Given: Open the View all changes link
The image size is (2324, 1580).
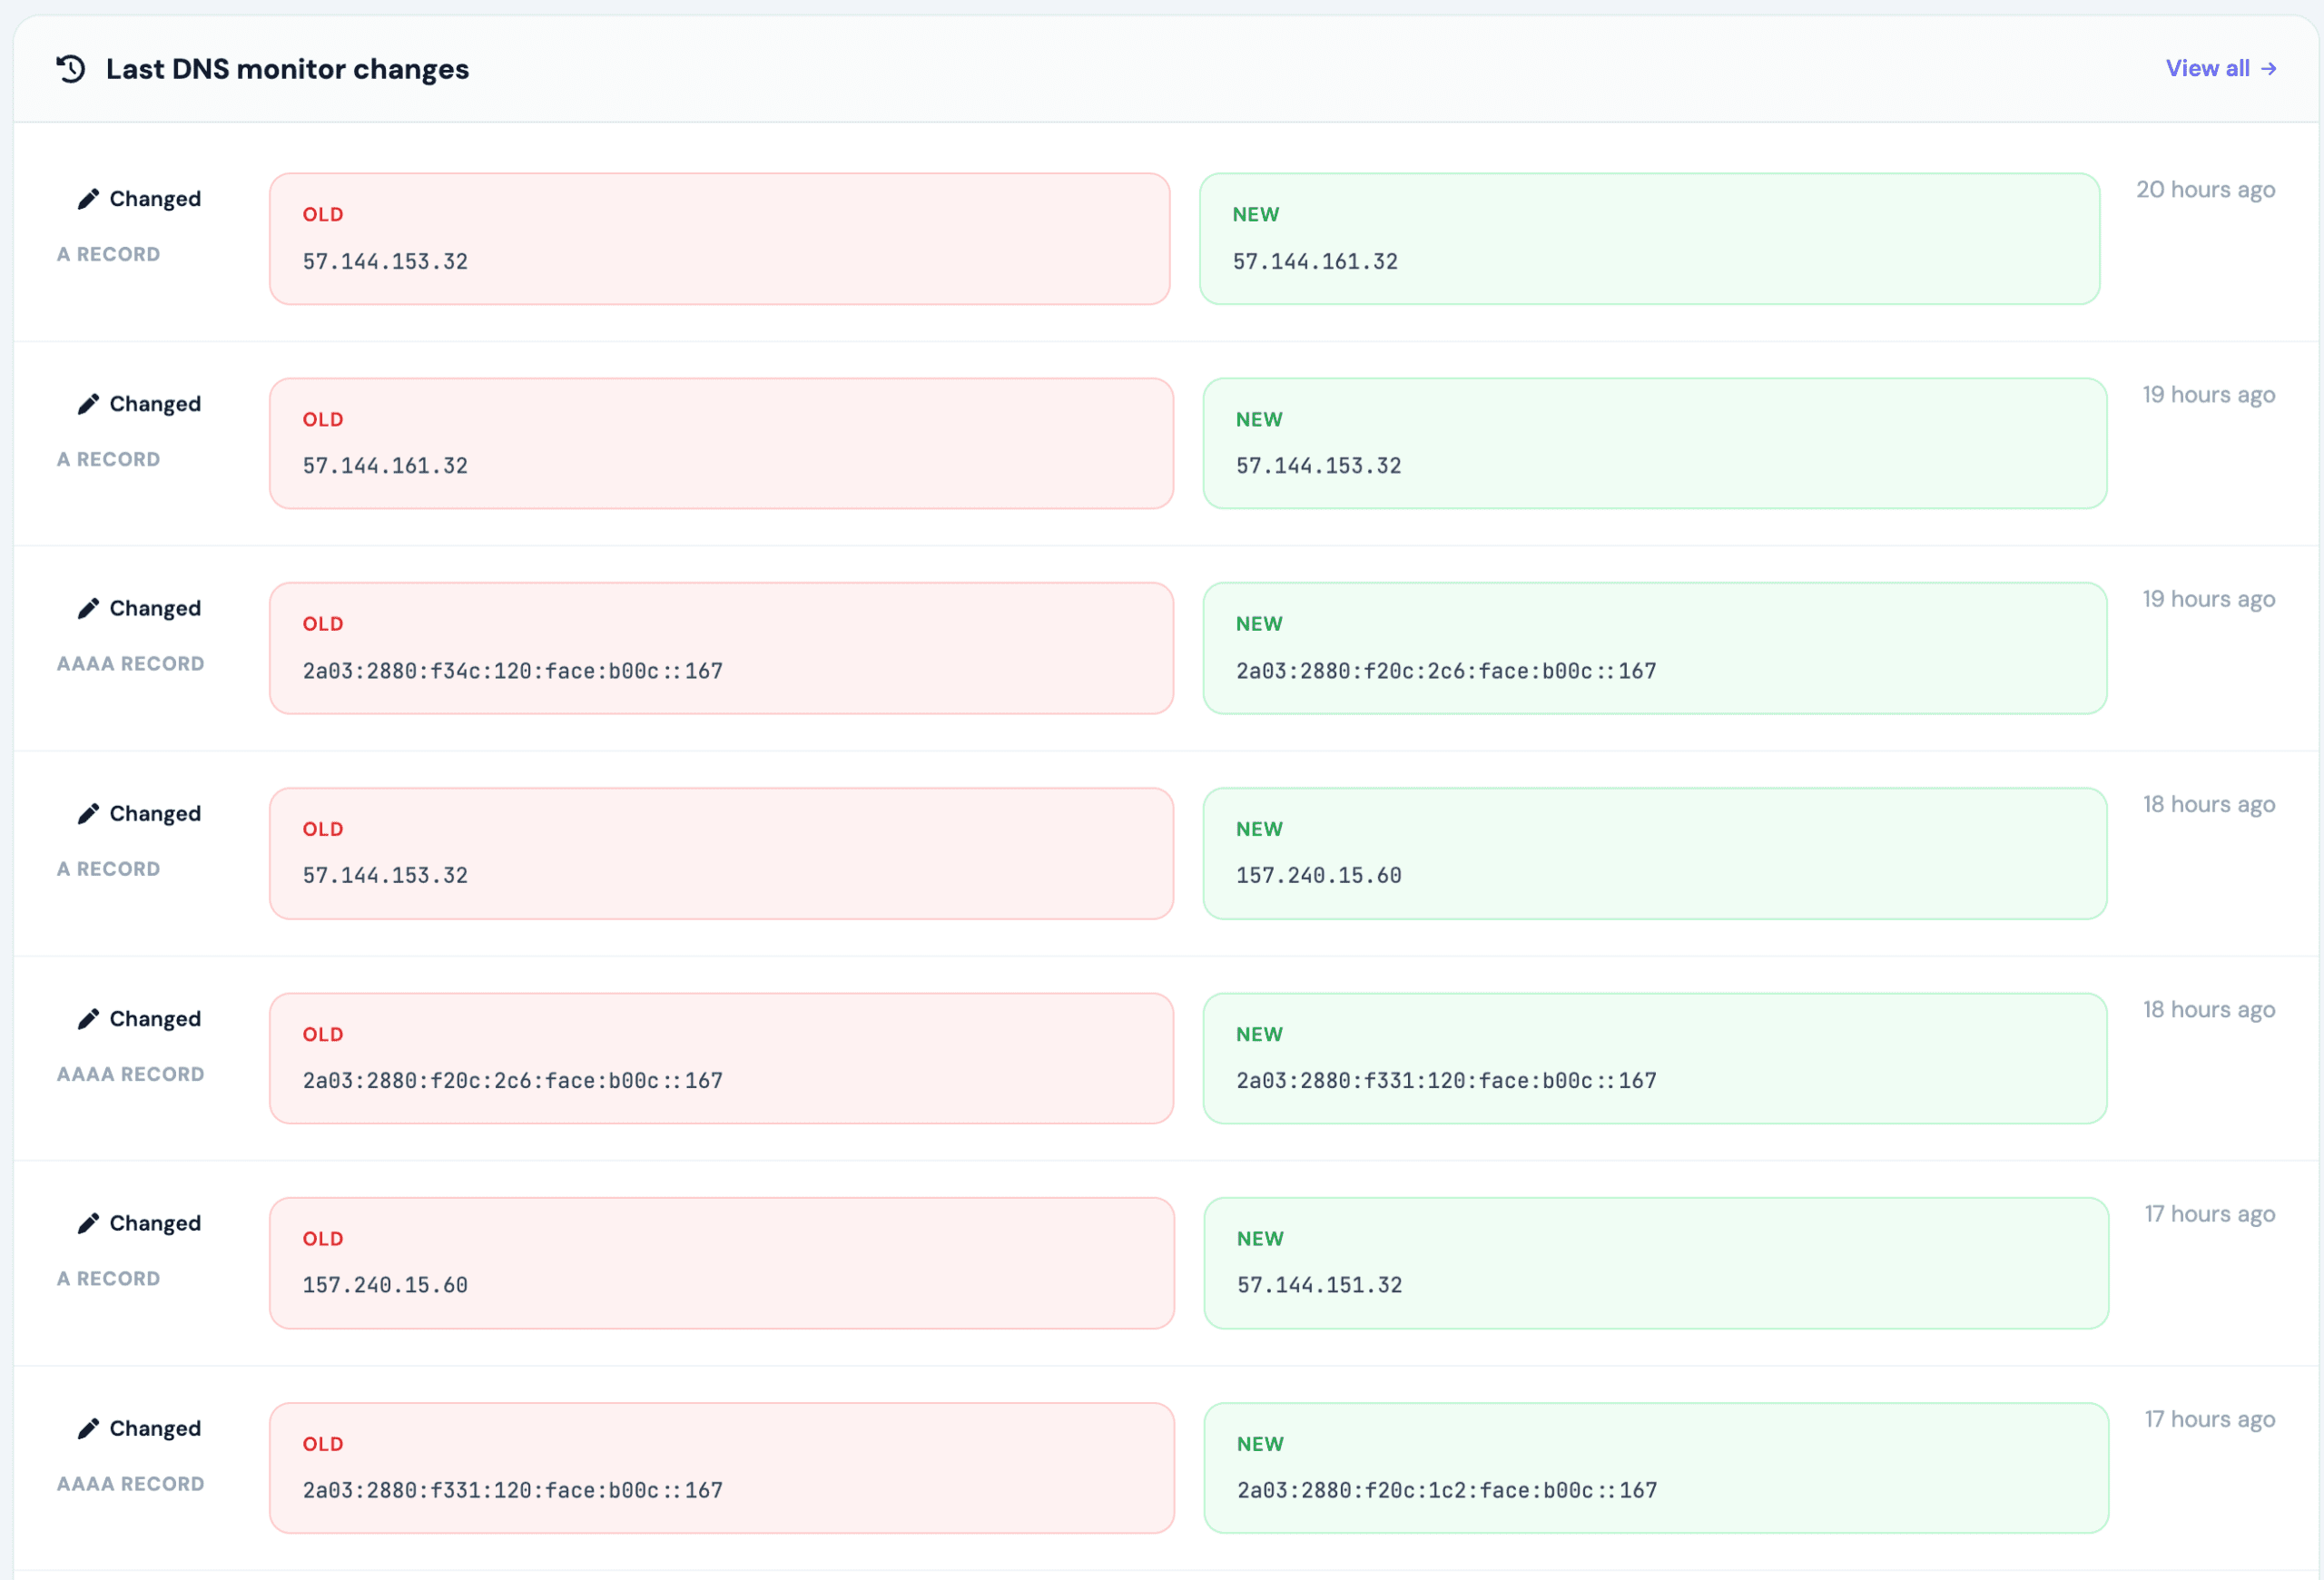Looking at the screenshot, I should tap(2208, 68).
